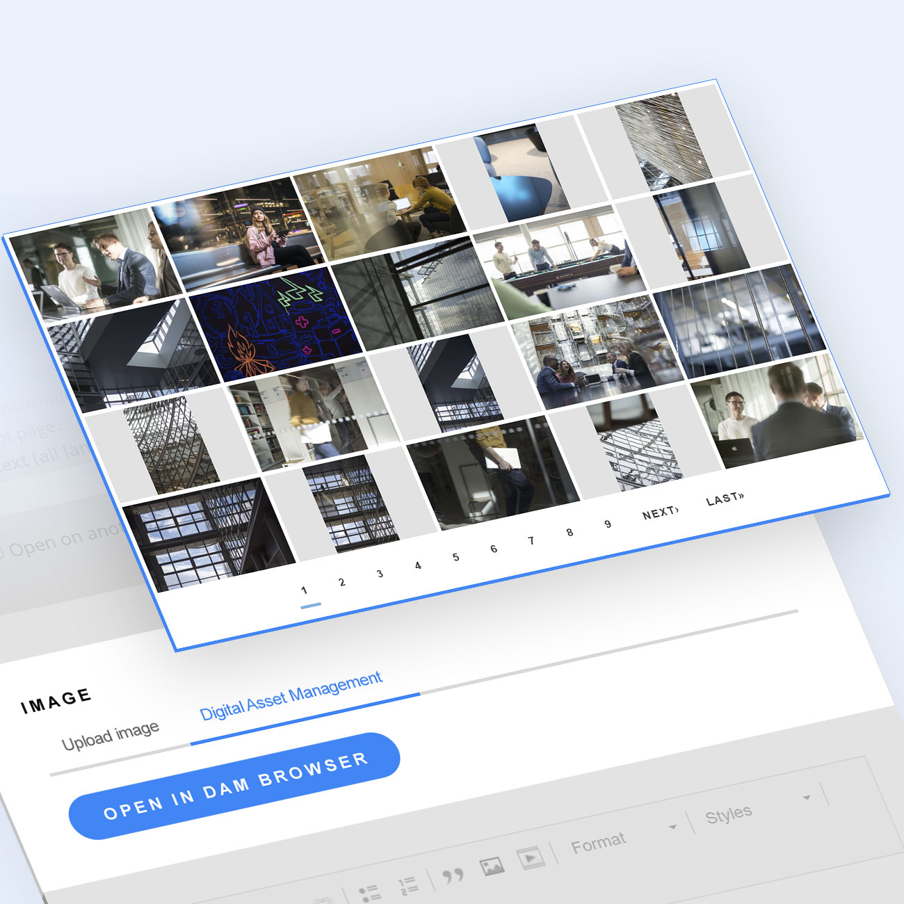Open the Format dropdown
Viewport: 904px width, 904px height.
(624, 837)
